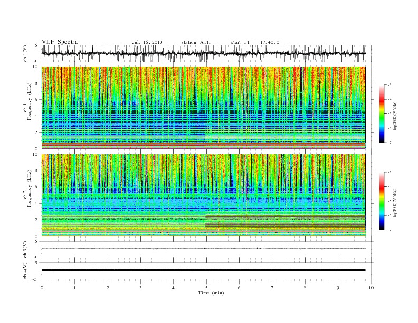Click the ch.2 spectrogram color bar

point(382,201)
